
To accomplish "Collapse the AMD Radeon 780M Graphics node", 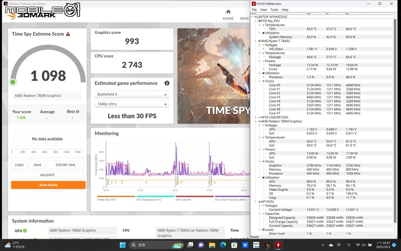I will [256, 122].
